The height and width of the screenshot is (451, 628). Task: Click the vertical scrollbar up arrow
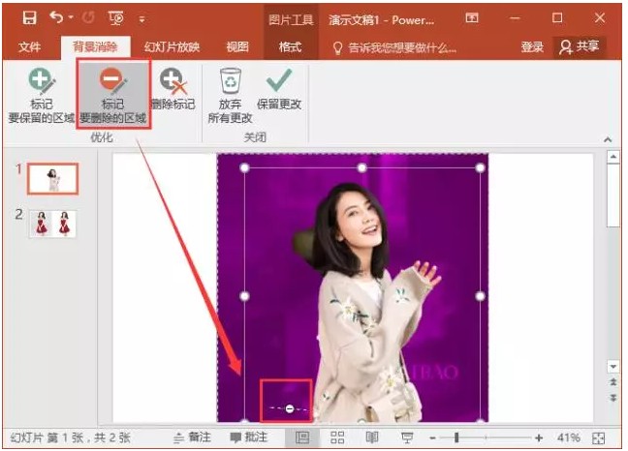tap(613, 157)
